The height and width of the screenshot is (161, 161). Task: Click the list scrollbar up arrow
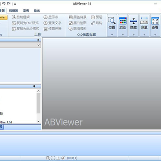(x=38, y=91)
